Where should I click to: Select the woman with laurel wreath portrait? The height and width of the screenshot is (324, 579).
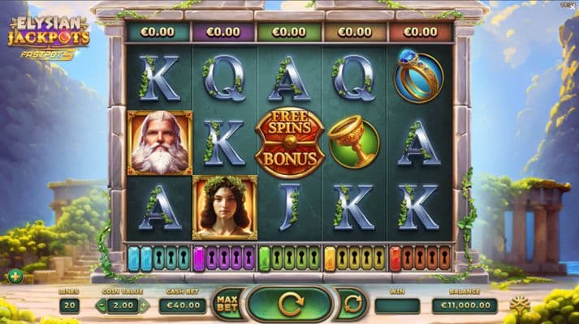[225, 207]
